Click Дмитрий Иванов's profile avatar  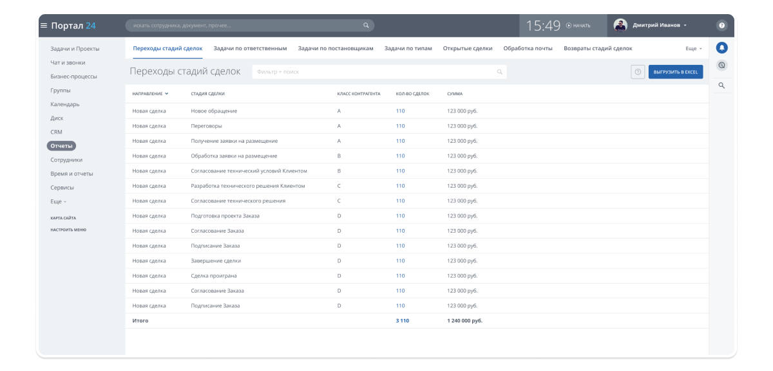point(620,25)
